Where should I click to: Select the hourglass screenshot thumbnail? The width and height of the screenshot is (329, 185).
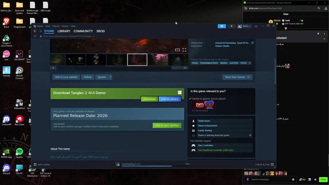[x=96, y=60]
